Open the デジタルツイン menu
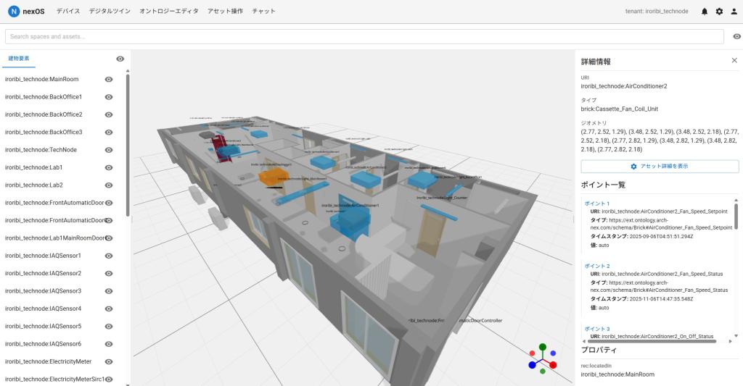Viewport: 743px width, 386px height. pyautogui.click(x=110, y=12)
